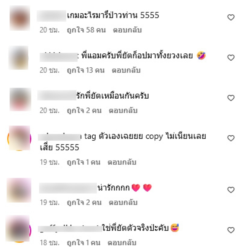Open the username on the 58-likes comment

click(51, 16)
